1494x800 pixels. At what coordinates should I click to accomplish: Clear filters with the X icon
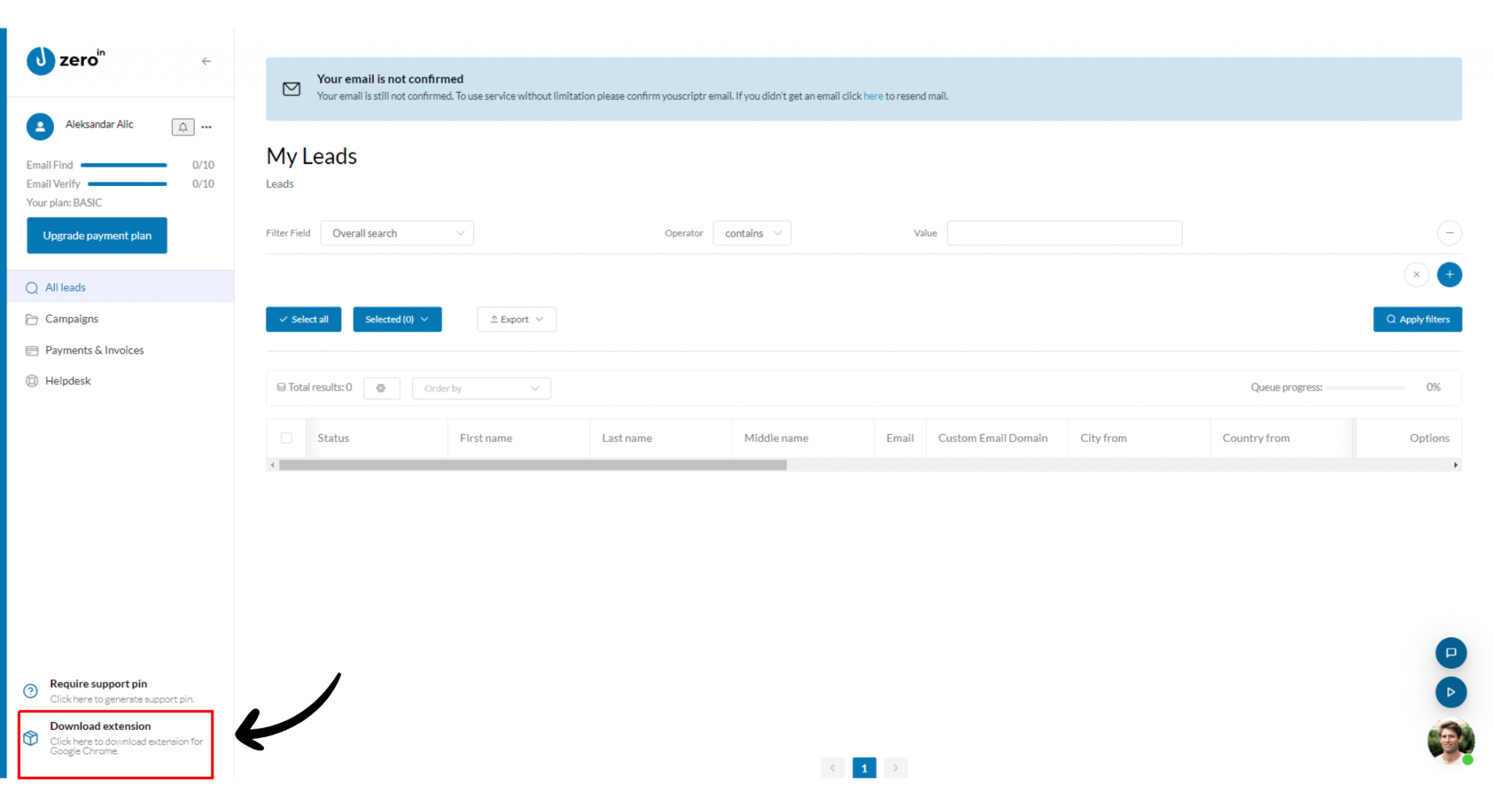pos(1416,275)
